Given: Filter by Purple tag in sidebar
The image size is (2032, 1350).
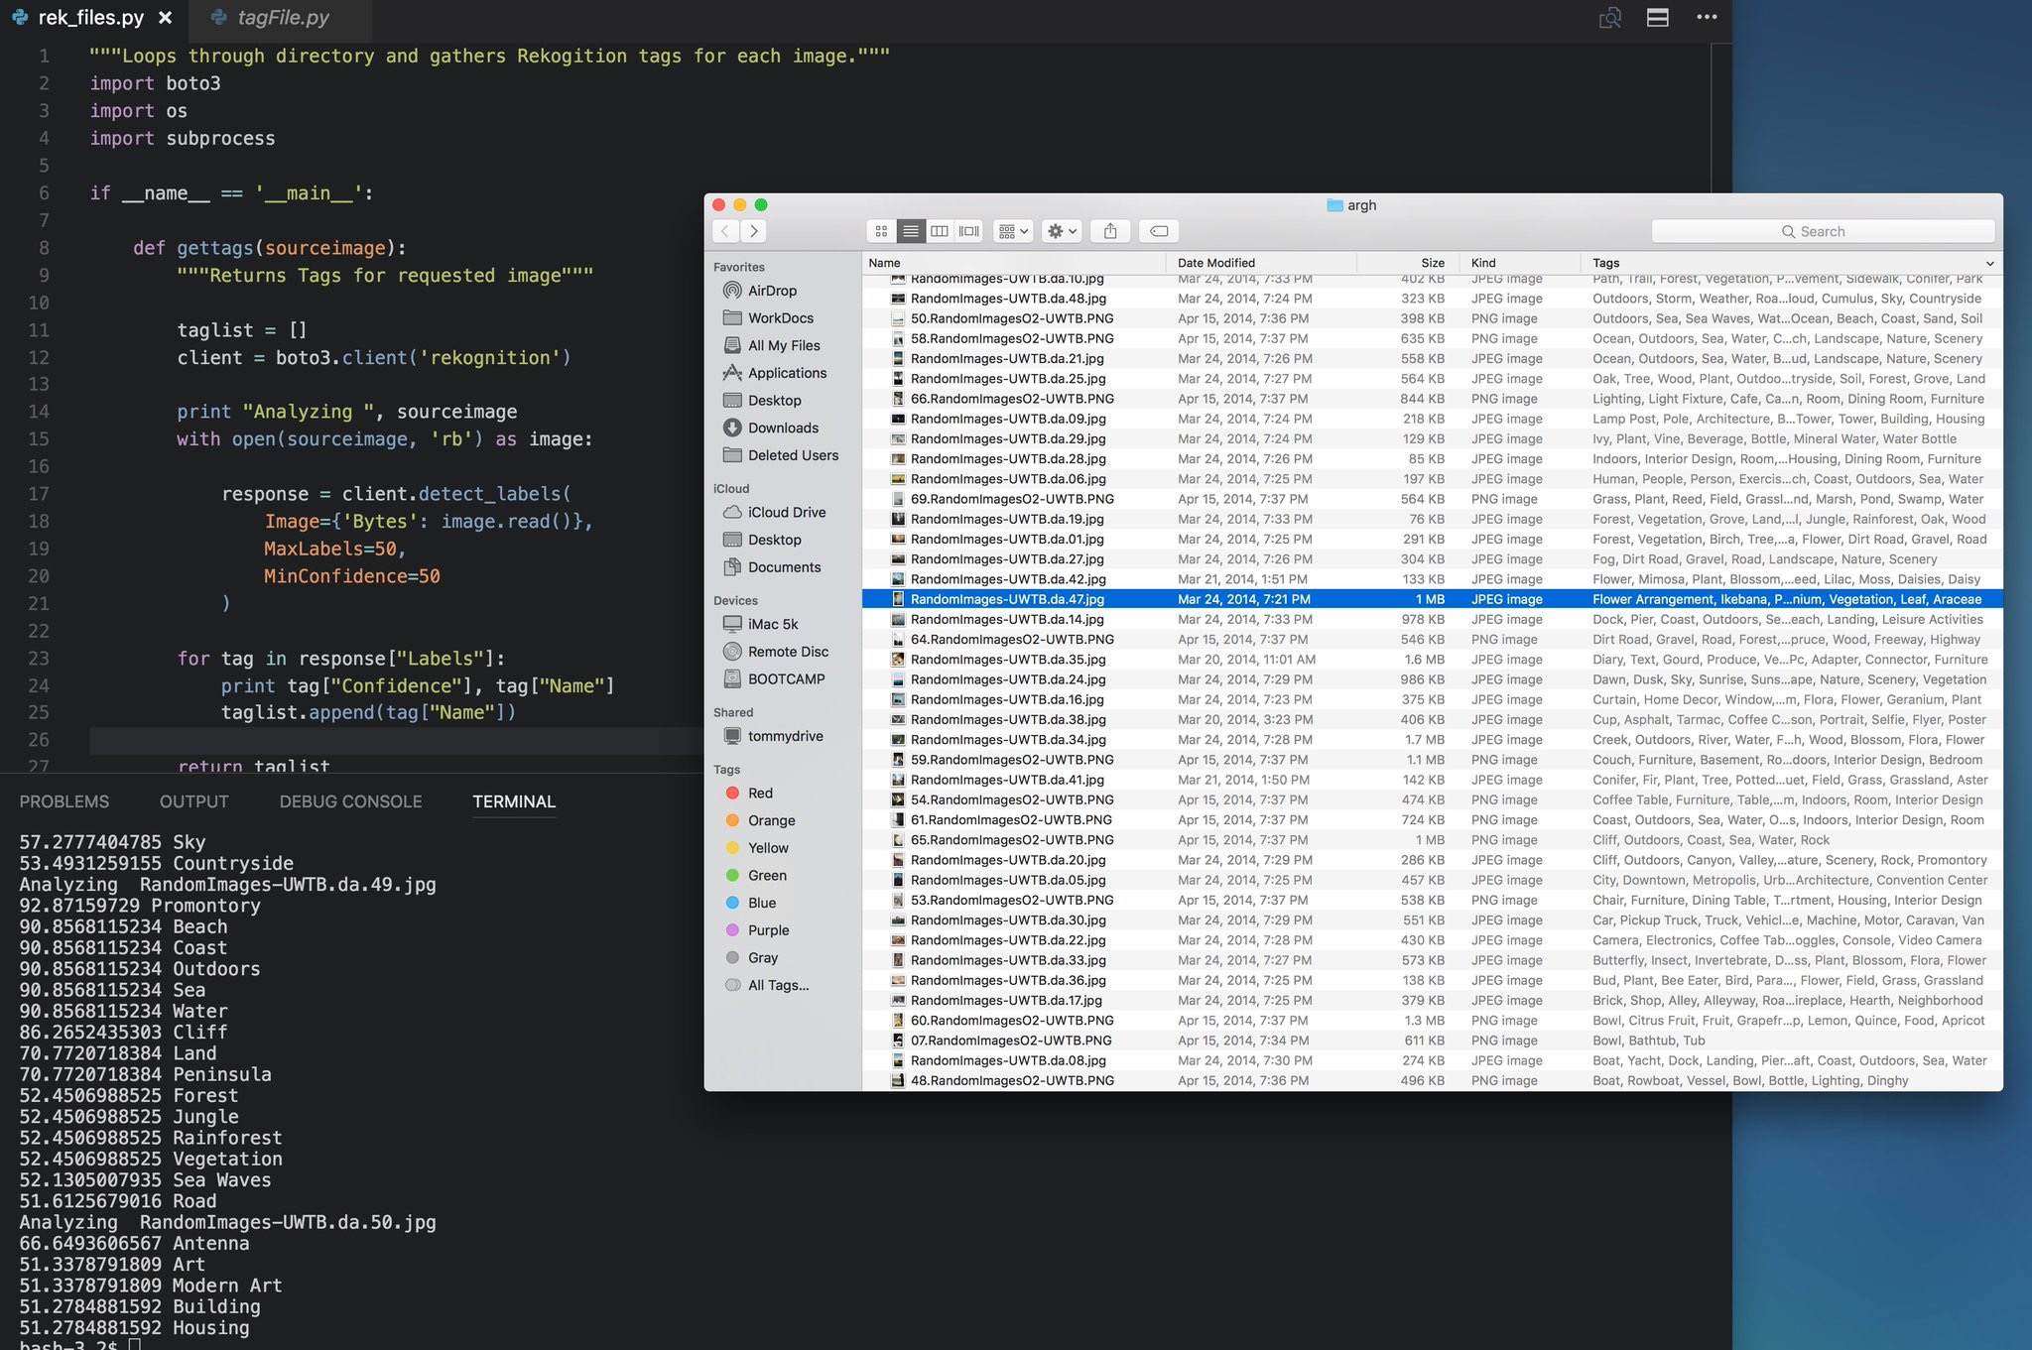Looking at the screenshot, I should (768, 930).
